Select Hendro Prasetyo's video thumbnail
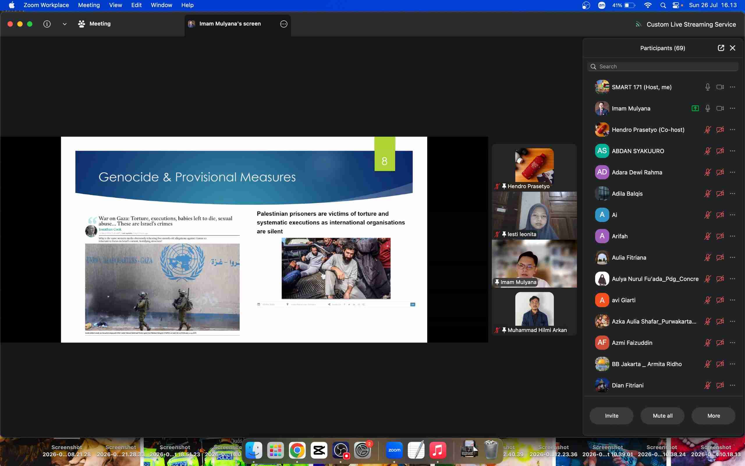The image size is (745, 466). [534, 168]
